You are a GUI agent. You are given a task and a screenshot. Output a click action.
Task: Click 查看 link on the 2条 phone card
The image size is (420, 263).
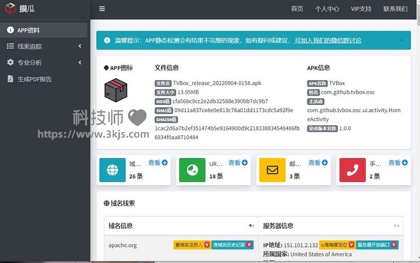(394, 163)
